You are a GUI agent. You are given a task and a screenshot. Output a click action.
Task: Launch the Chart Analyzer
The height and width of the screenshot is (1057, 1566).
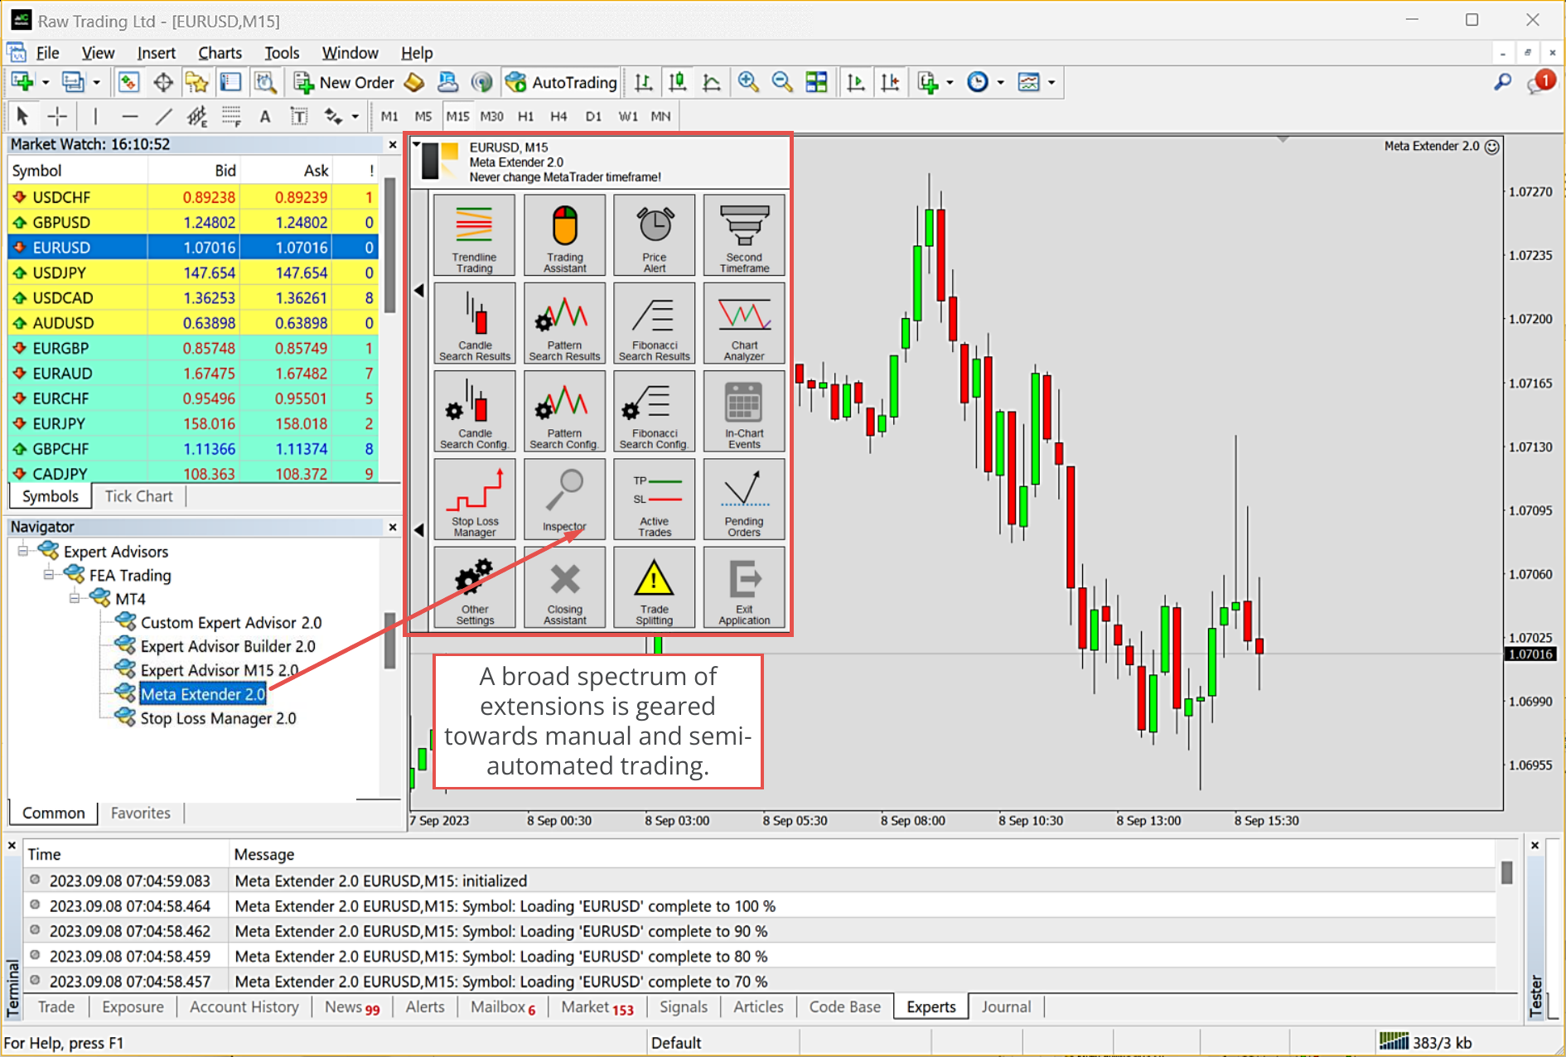pyautogui.click(x=744, y=323)
